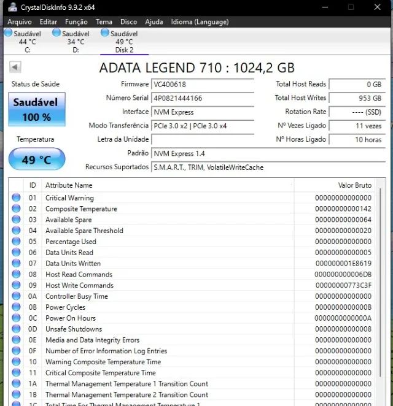
Task: Click raw value 000000001E8619
Action: click(343, 263)
